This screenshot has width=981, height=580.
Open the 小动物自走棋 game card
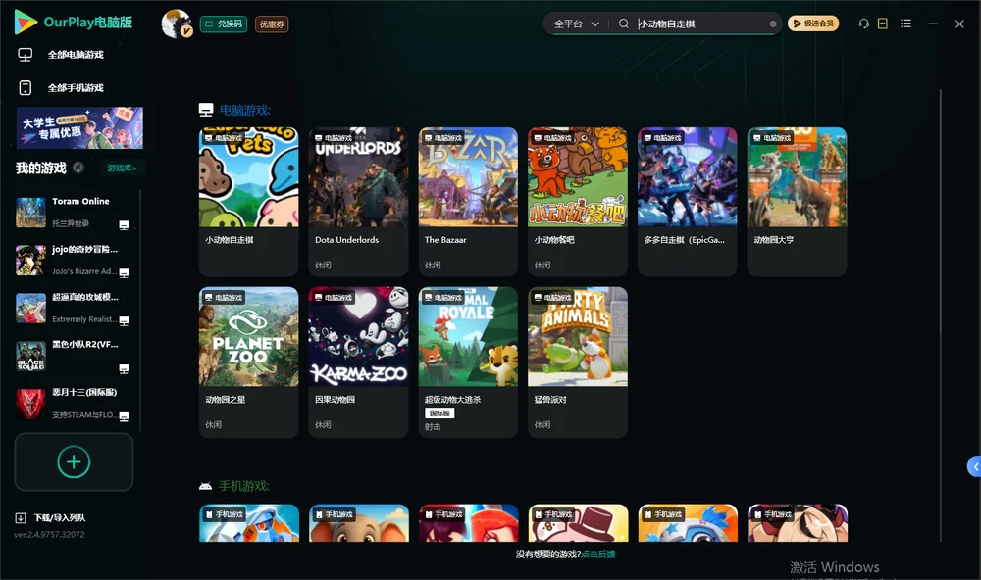click(x=248, y=201)
